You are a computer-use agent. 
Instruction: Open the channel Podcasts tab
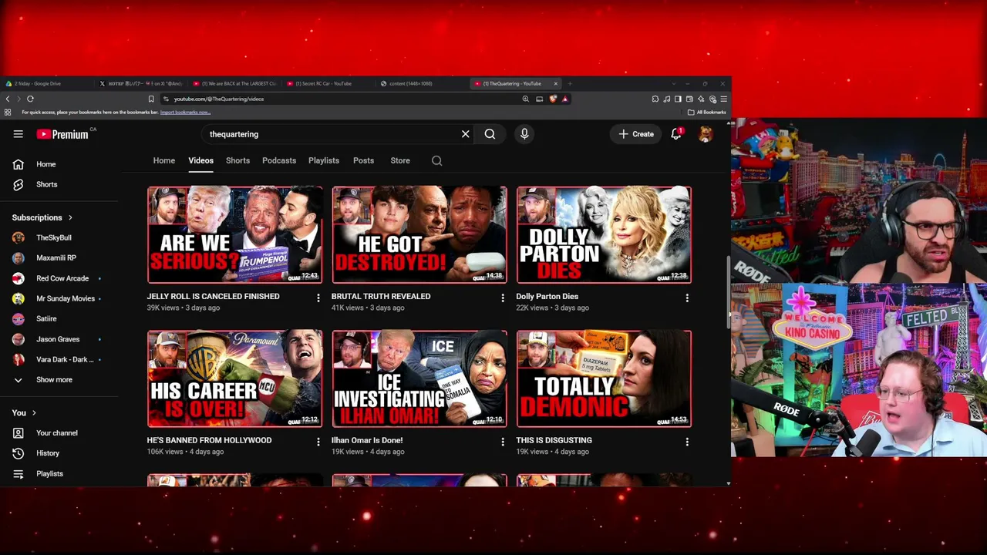tap(279, 160)
